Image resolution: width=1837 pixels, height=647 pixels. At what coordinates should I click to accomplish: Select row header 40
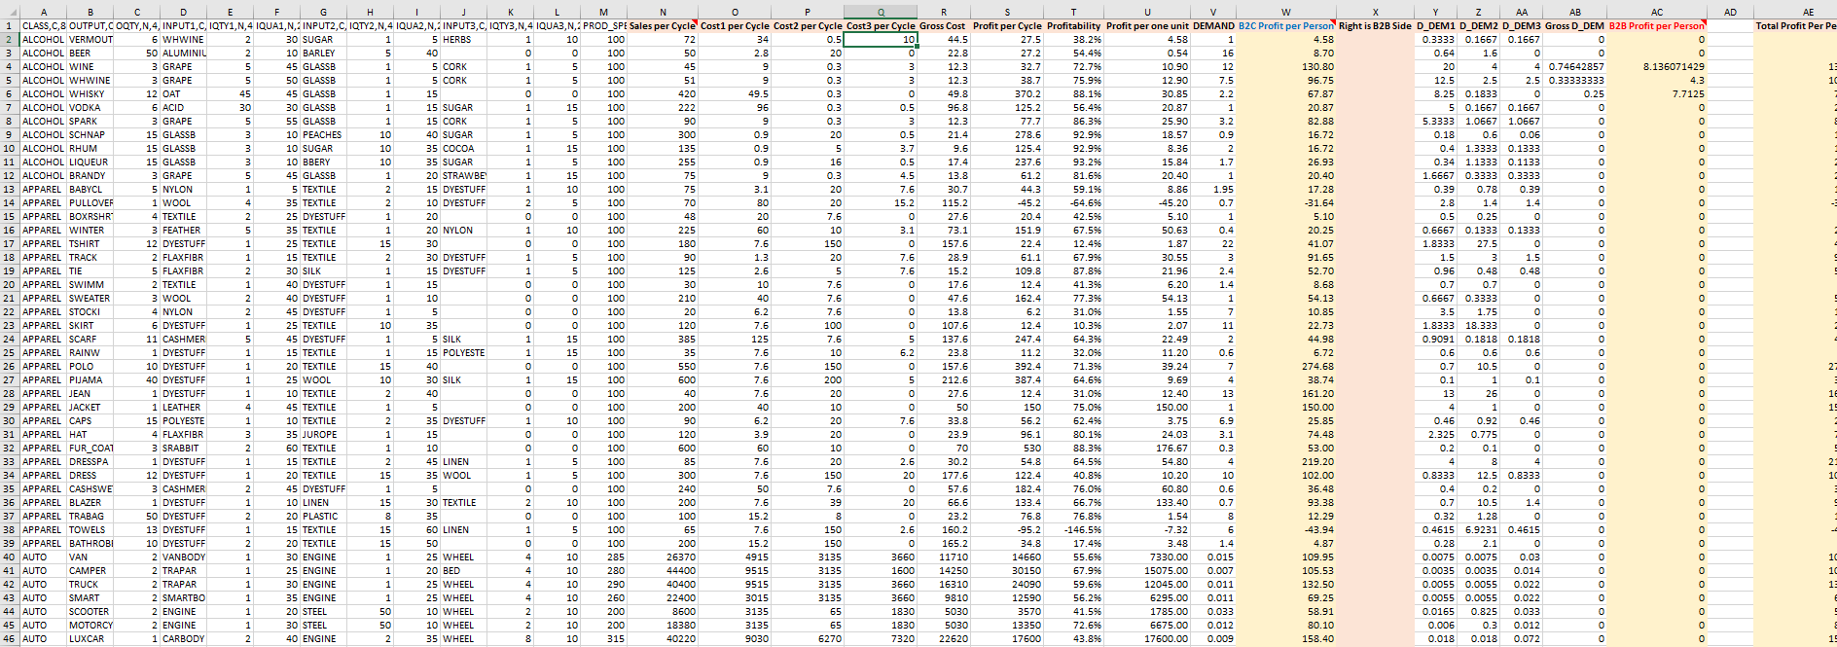[10, 557]
